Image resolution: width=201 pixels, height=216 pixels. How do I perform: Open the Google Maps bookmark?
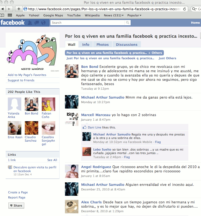(x=53, y=15)
